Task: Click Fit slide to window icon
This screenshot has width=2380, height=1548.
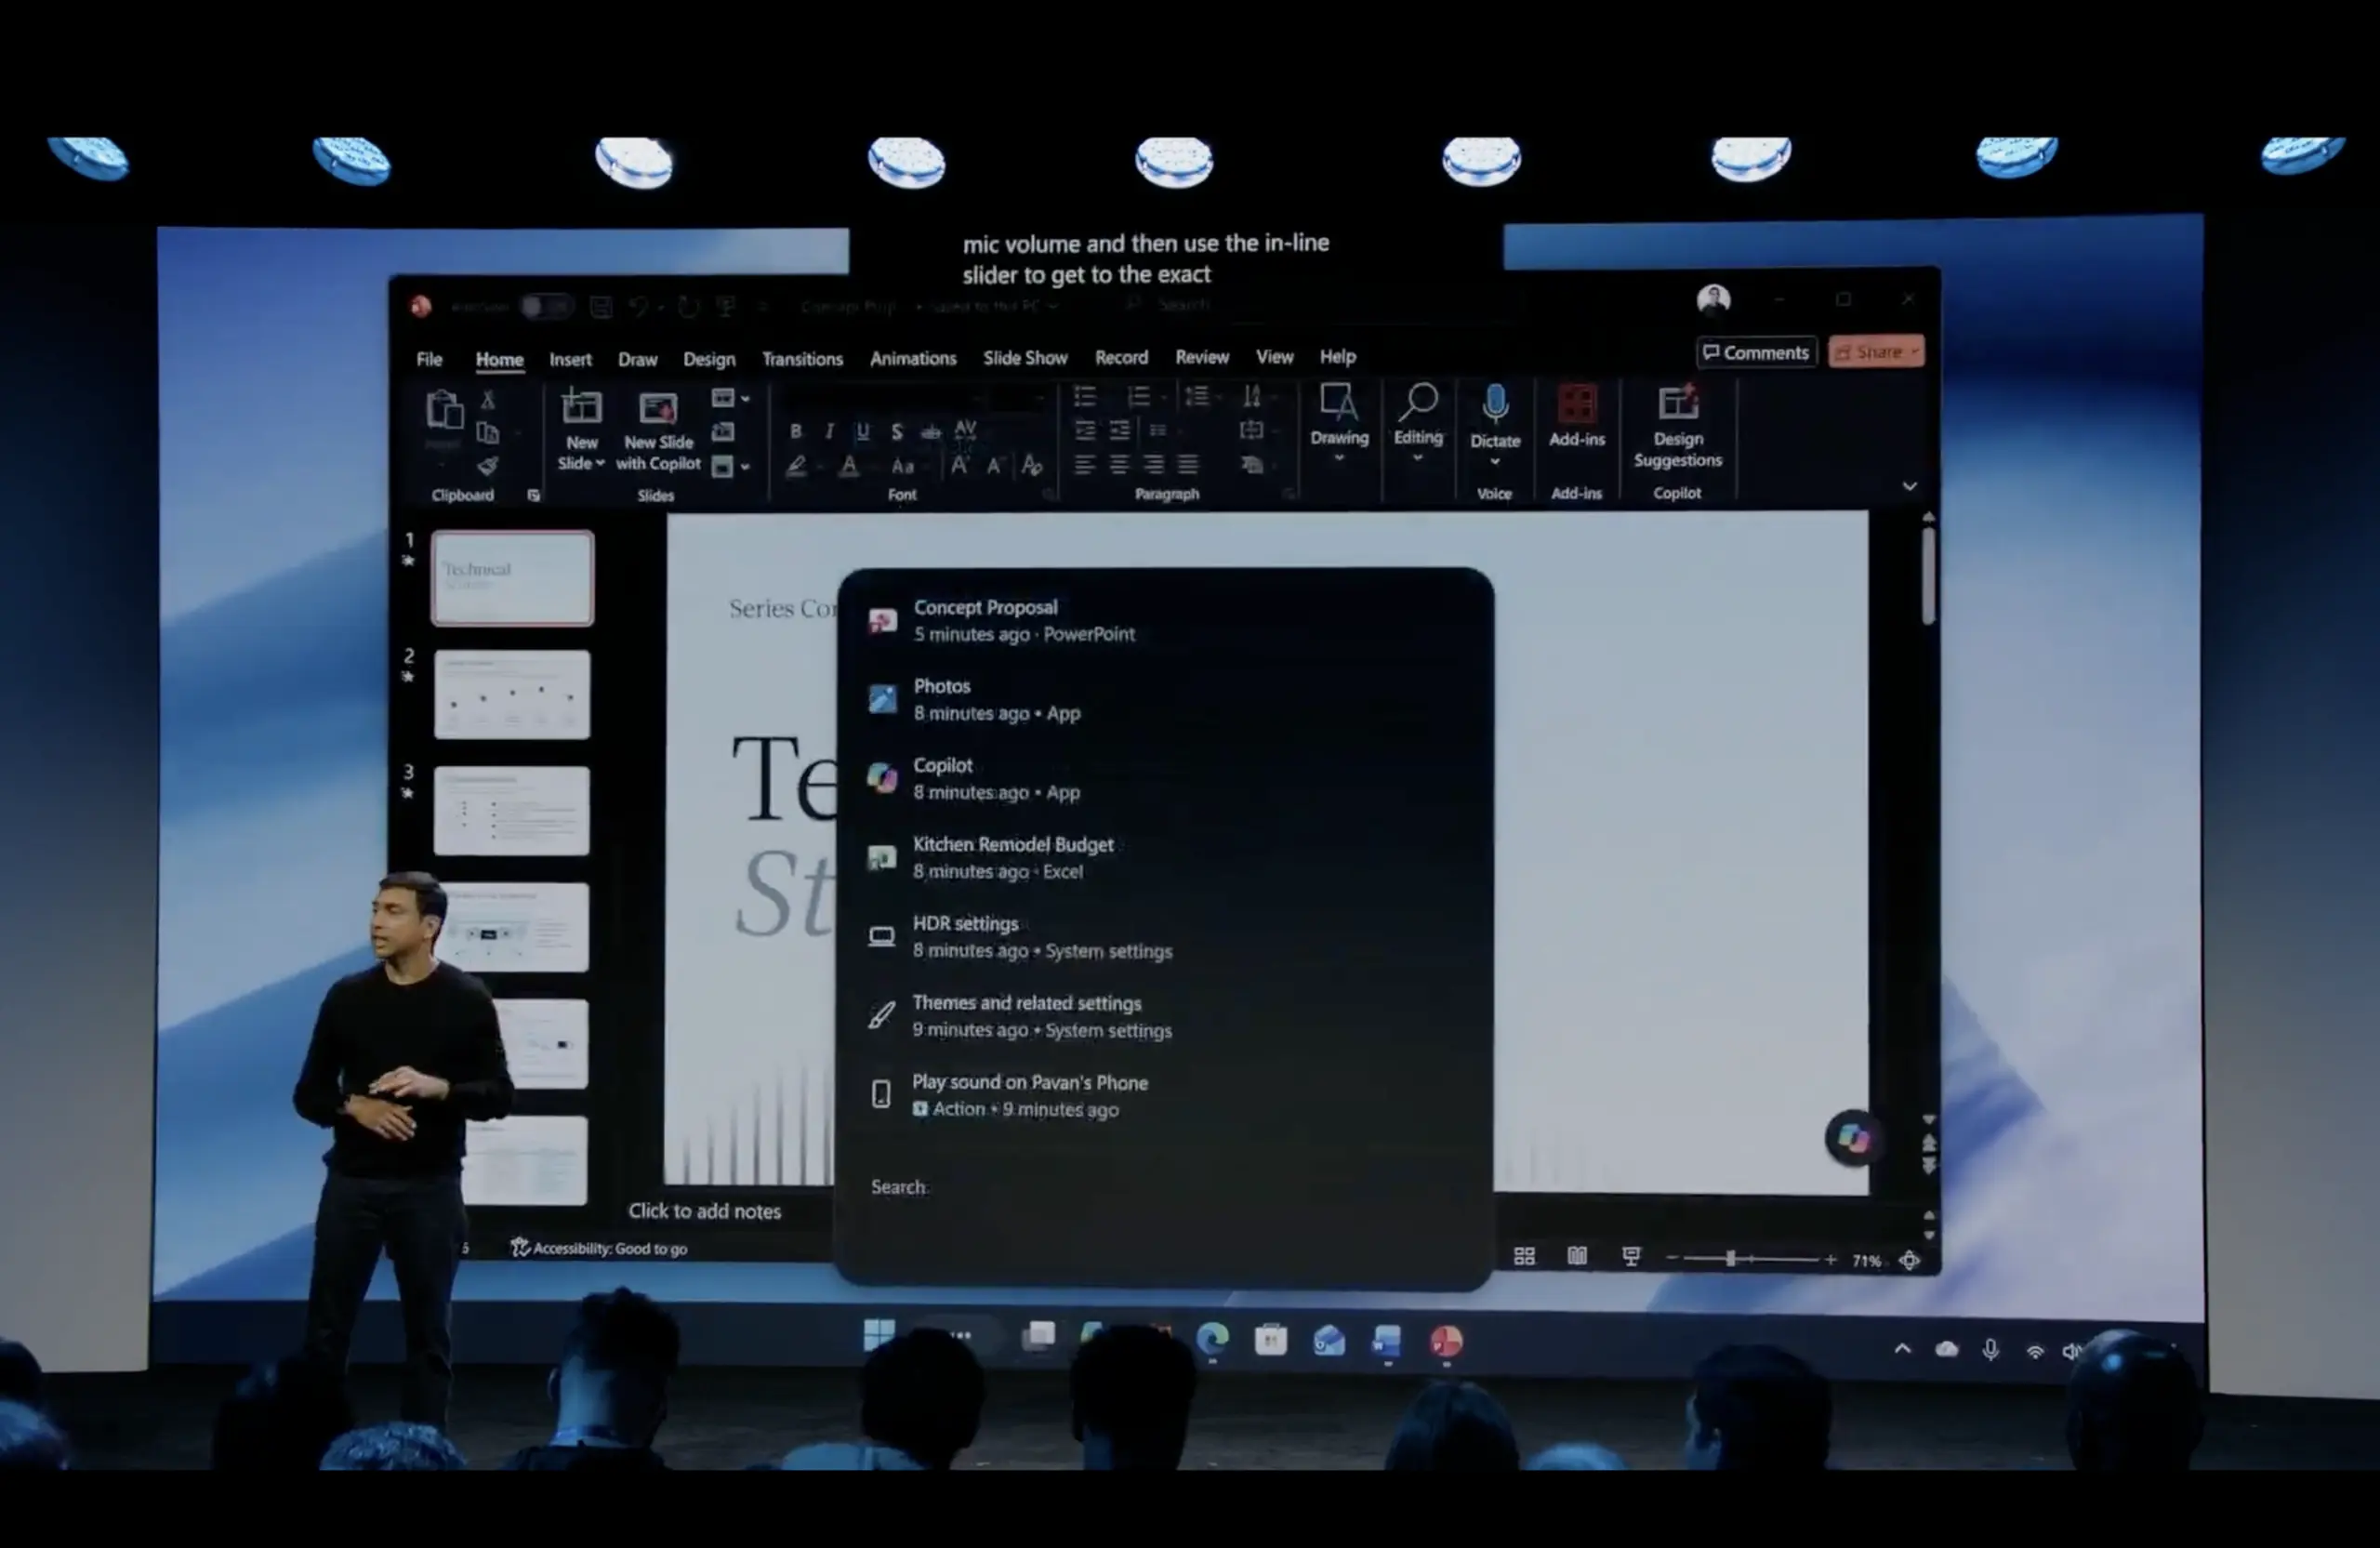Action: pyautogui.click(x=1909, y=1260)
